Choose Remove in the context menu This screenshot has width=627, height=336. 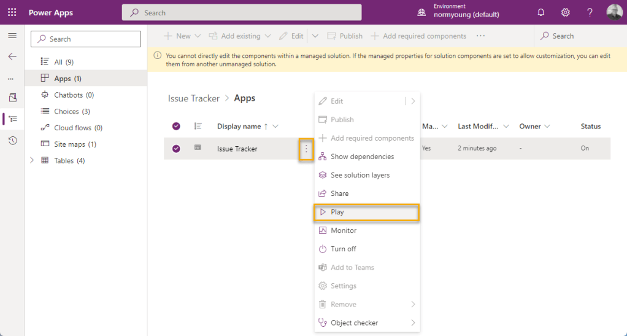(367, 304)
